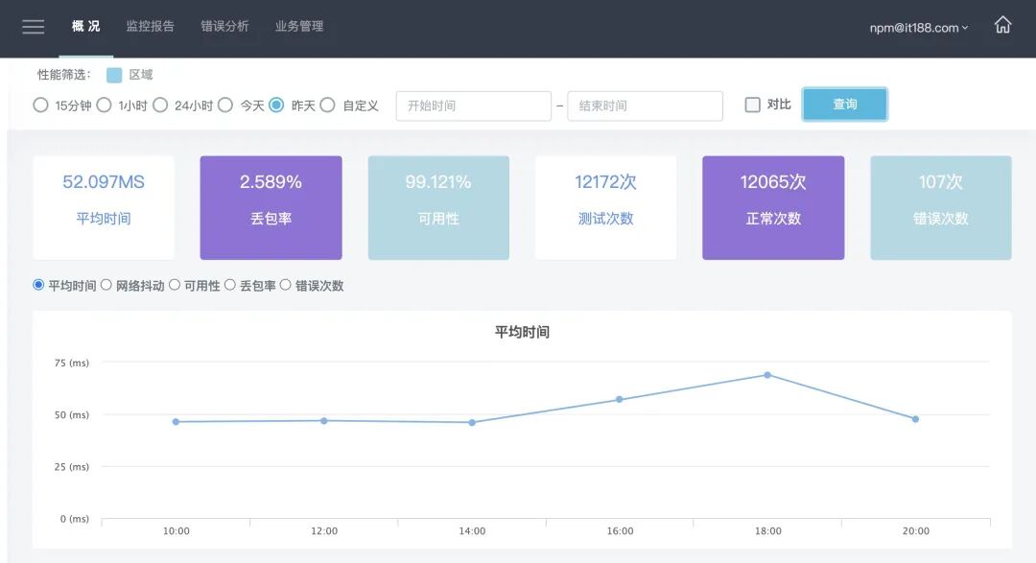Select the 15分钟 time range radio

pos(40,106)
